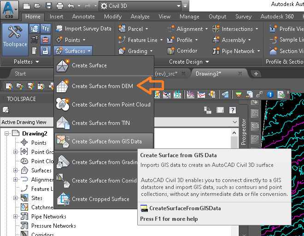Click the blue exclamation info icon in toolbar

click(x=270, y=94)
